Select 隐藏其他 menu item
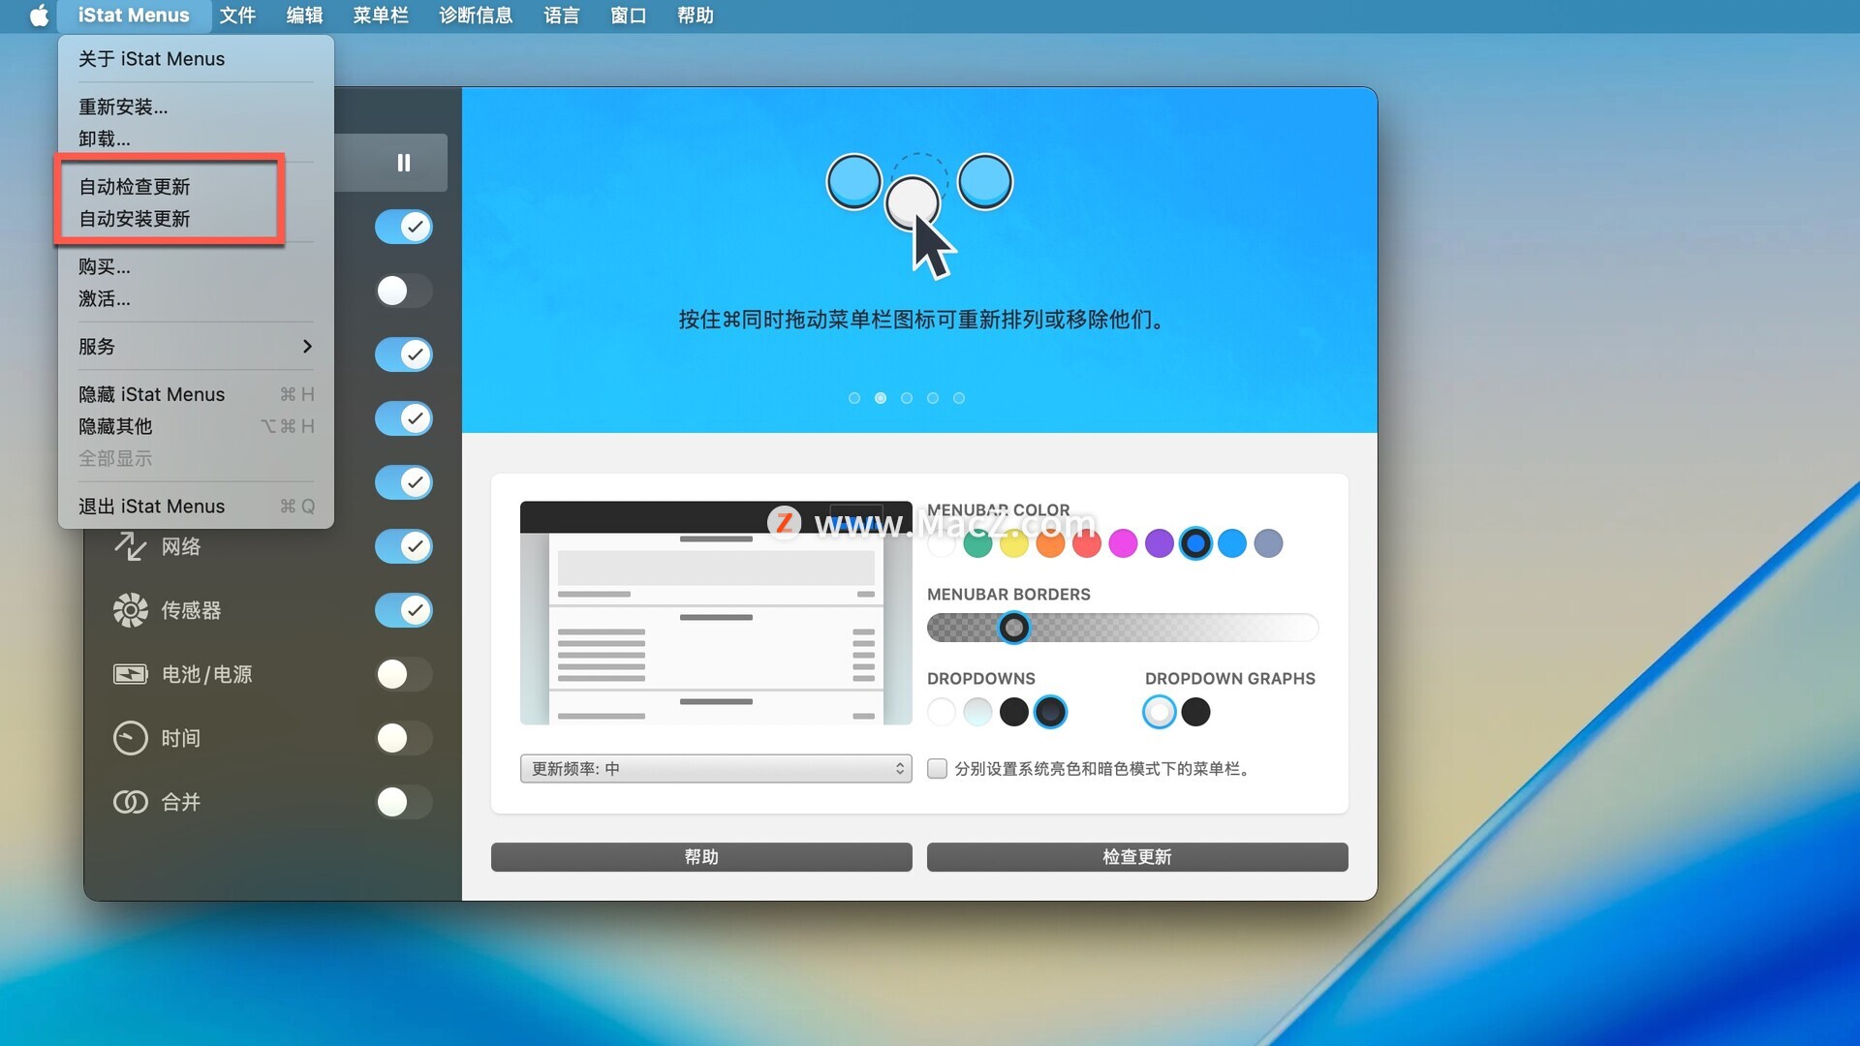Viewport: 1860px width, 1046px height. [x=196, y=426]
